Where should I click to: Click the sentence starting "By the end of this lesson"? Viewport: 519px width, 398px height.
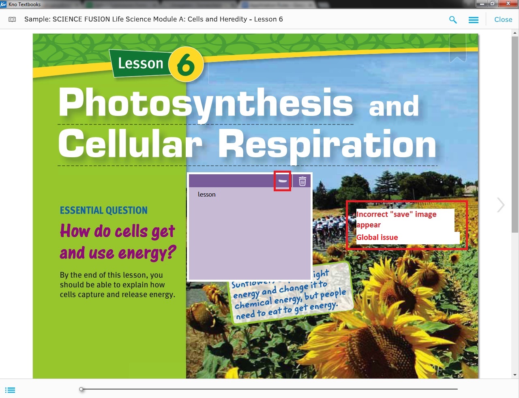118,285
